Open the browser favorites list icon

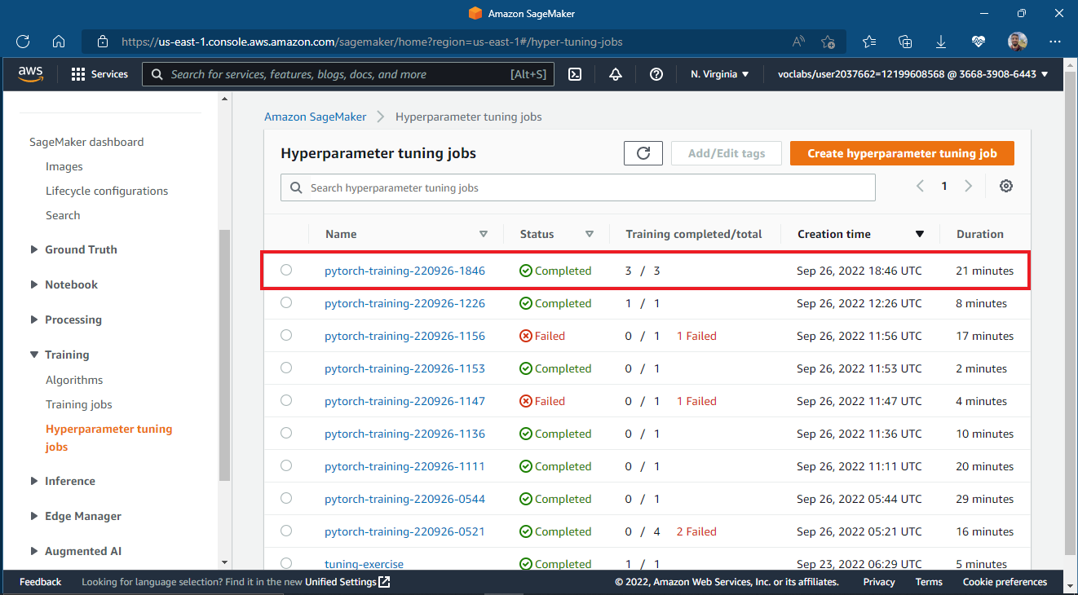click(869, 42)
